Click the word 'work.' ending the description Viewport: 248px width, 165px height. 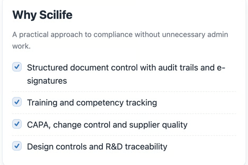pyautogui.click(x=21, y=46)
